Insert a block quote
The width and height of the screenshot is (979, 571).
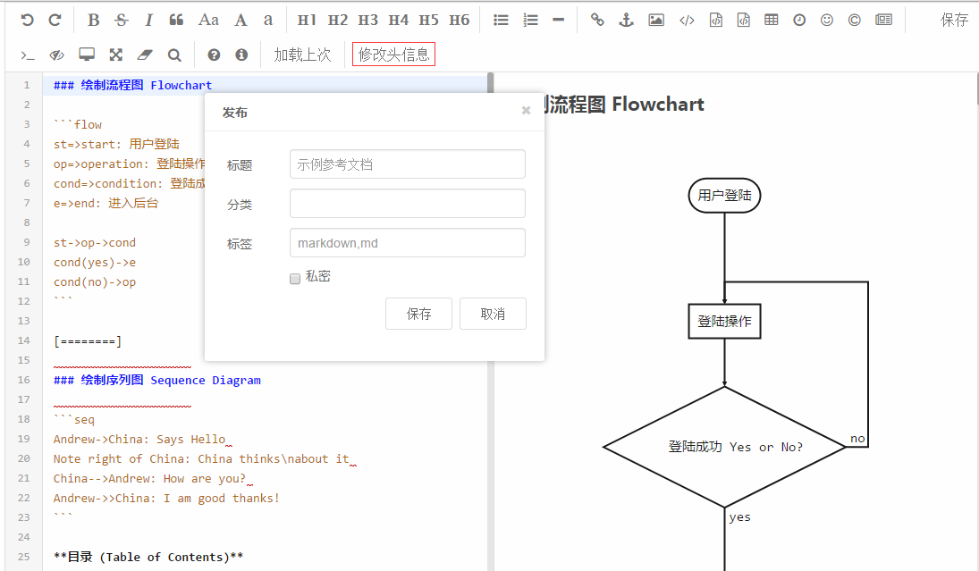point(177,20)
